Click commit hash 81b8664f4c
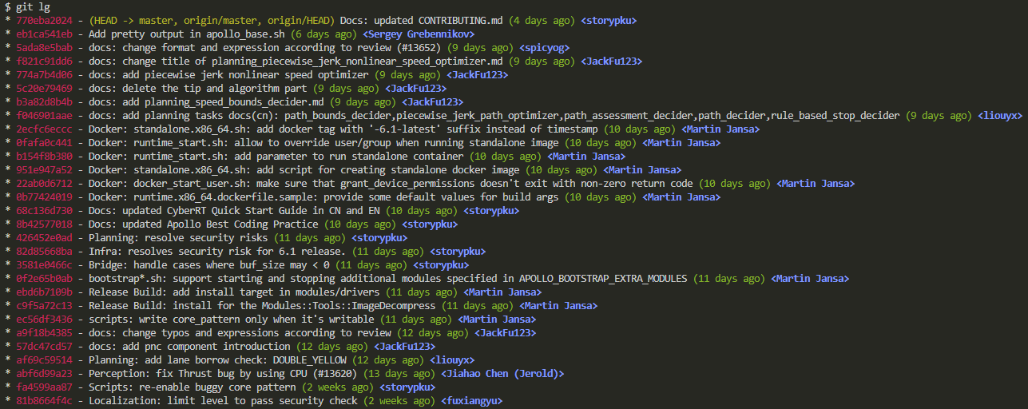The width and height of the screenshot is (1028, 409). click(x=44, y=400)
